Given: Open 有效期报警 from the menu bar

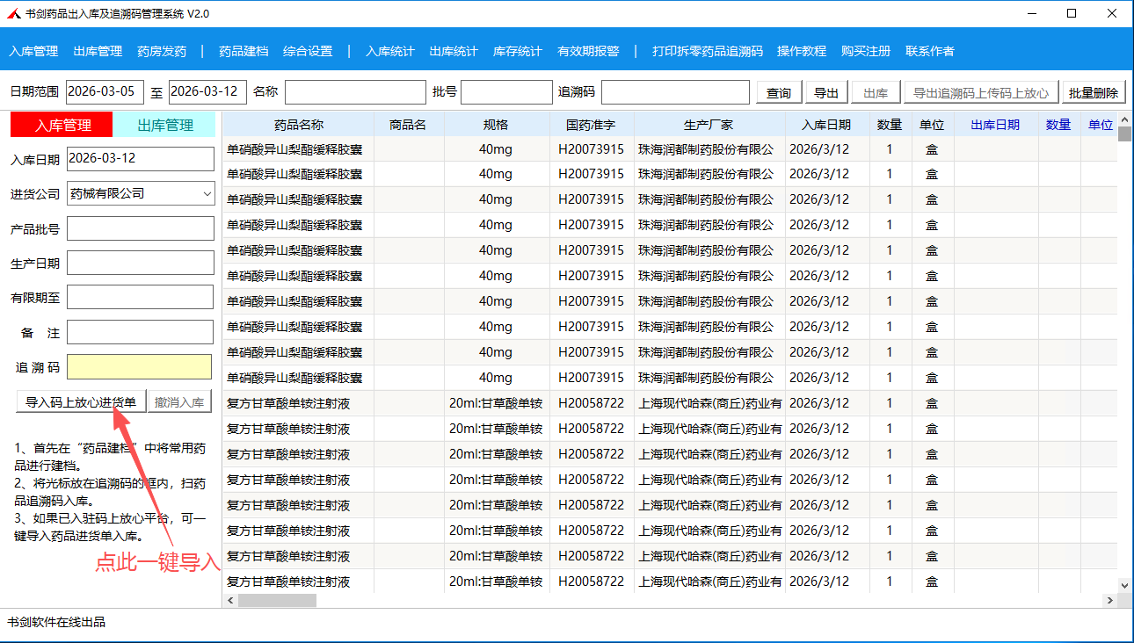Looking at the screenshot, I should coord(588,51).
